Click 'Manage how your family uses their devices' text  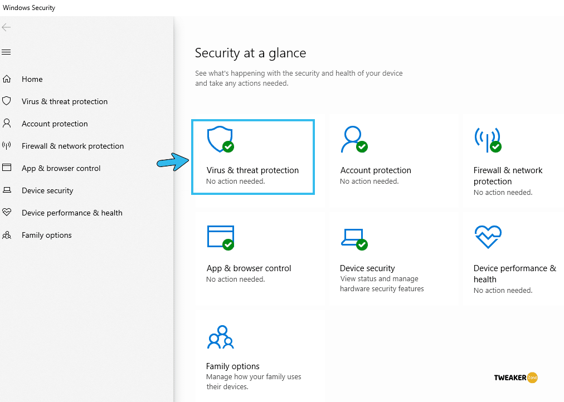click(254, 381)
